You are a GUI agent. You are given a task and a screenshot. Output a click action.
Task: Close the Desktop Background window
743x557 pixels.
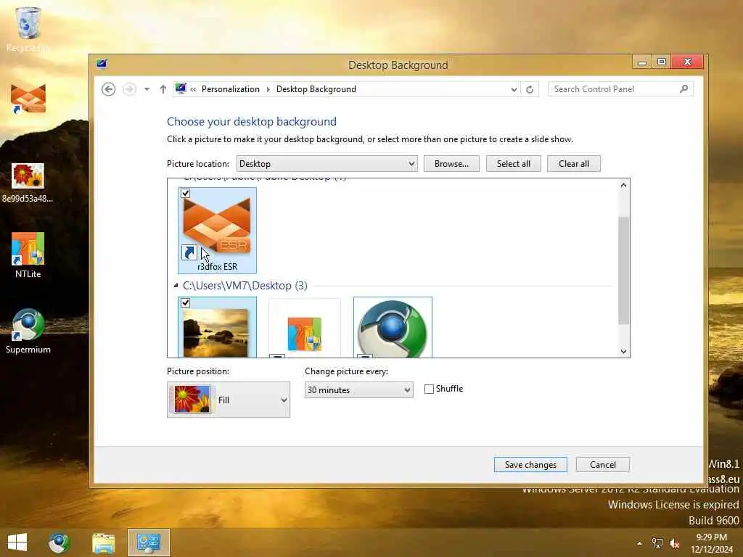pos(688,62)
